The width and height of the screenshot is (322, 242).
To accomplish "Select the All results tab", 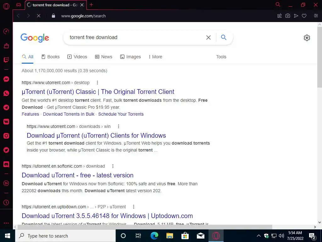I will (x=28, y=57).
